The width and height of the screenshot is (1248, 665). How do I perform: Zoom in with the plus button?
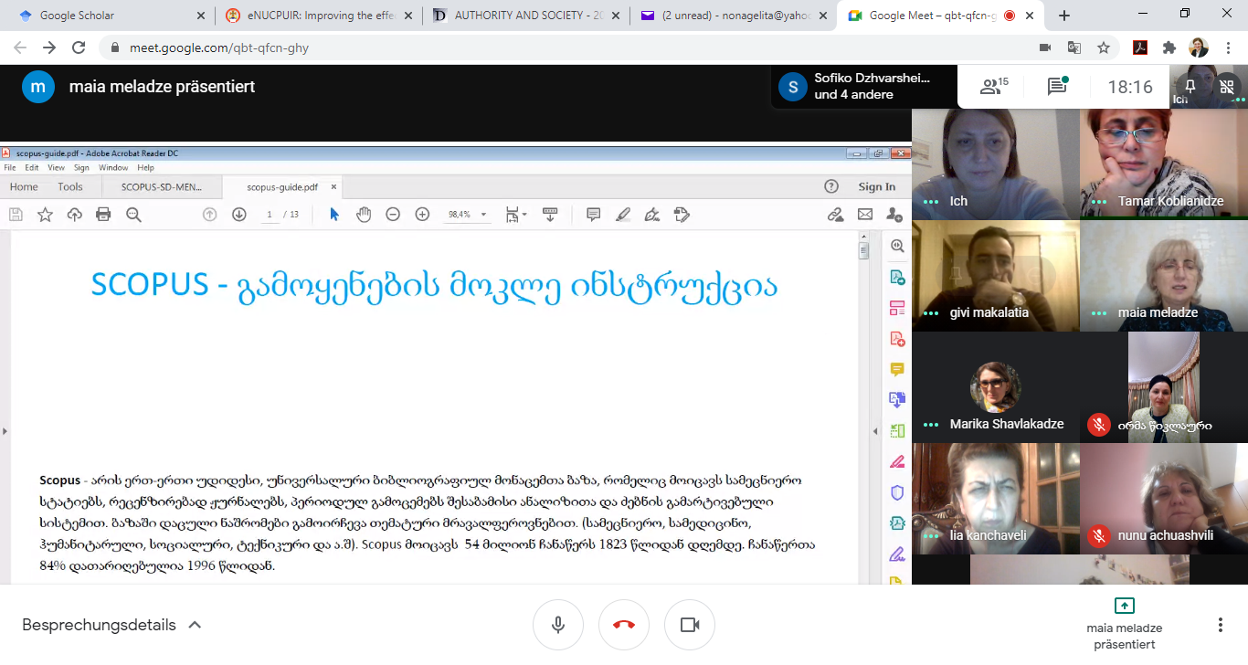coord(422,215)
